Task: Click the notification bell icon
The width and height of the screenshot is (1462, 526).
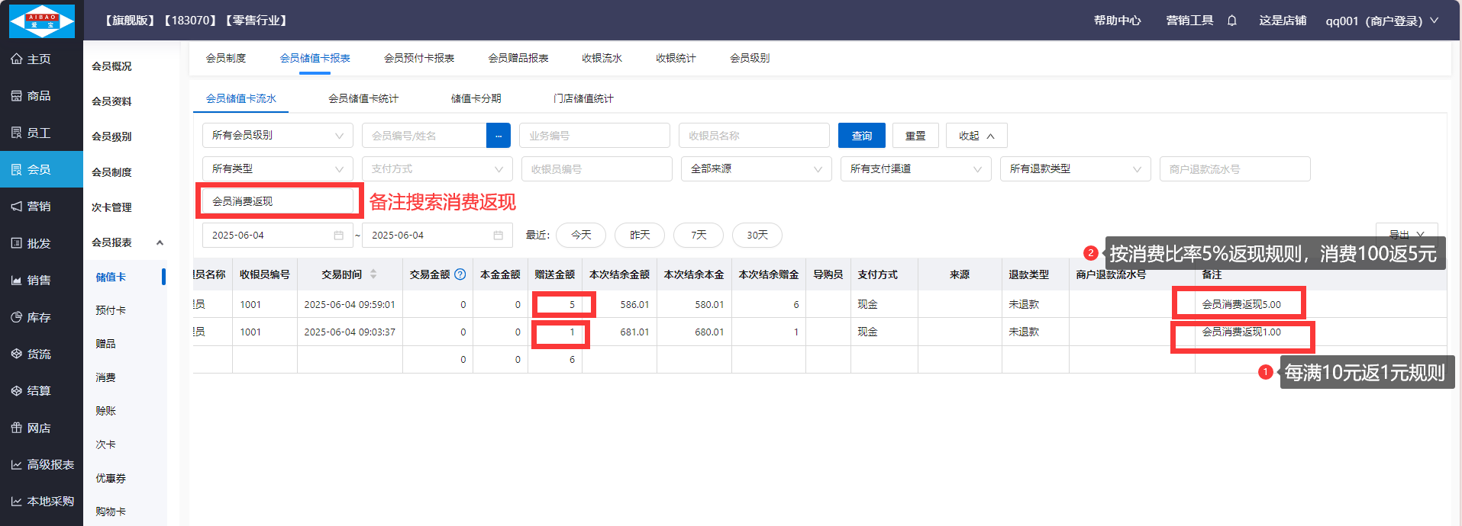Action: 1231,21
